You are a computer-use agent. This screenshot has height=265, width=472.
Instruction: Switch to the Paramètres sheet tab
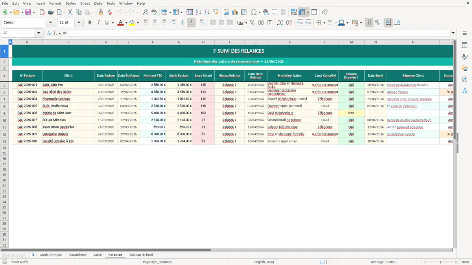[x=77, y=255]
